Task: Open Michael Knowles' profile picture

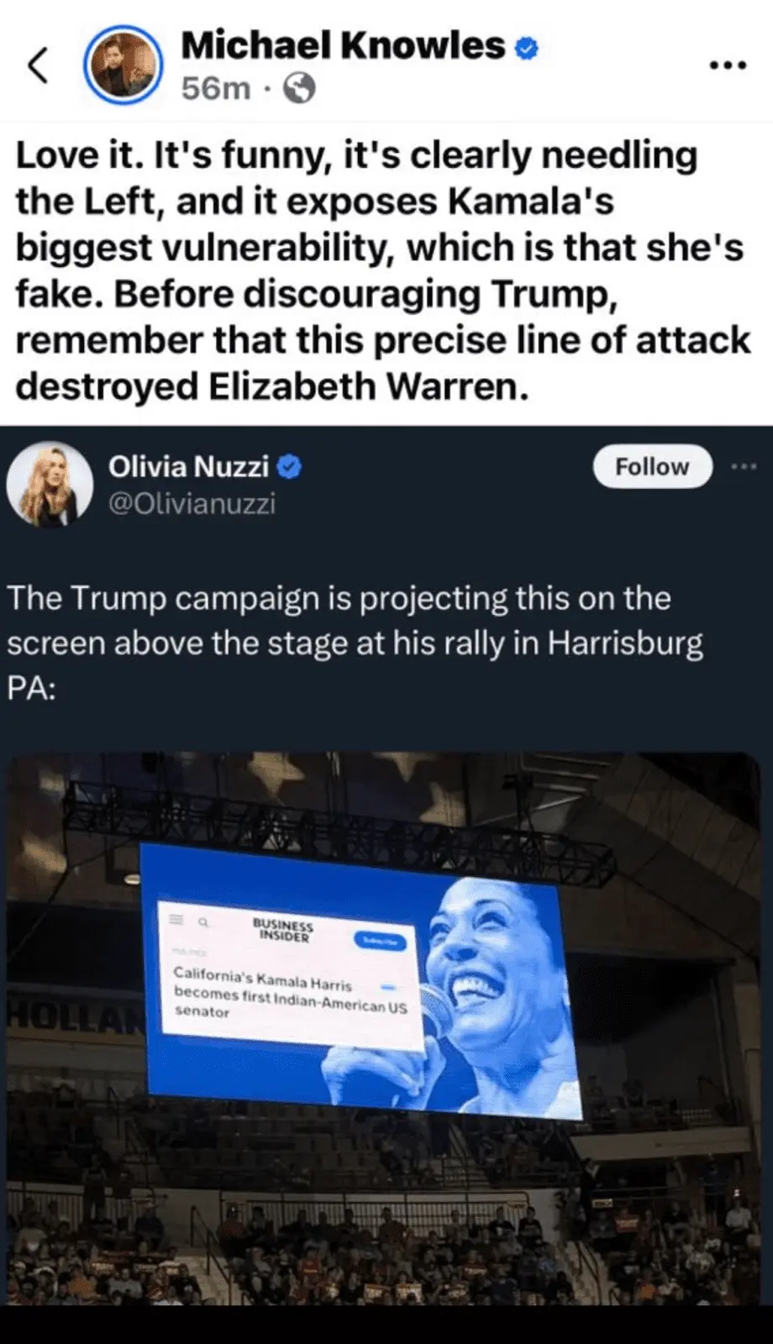Action: click(x=123, y=66)
